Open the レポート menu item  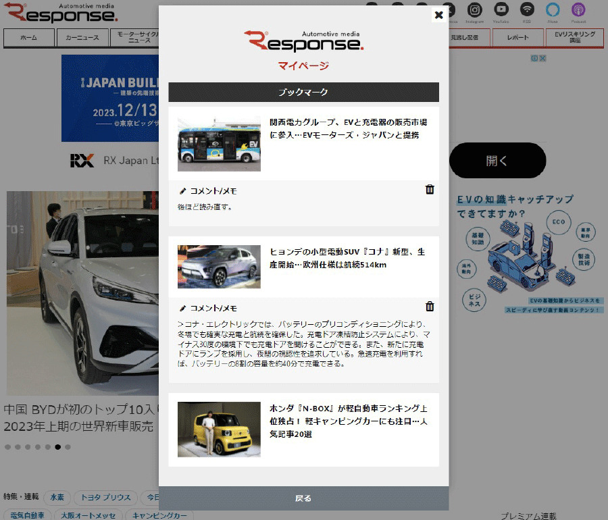517,38
